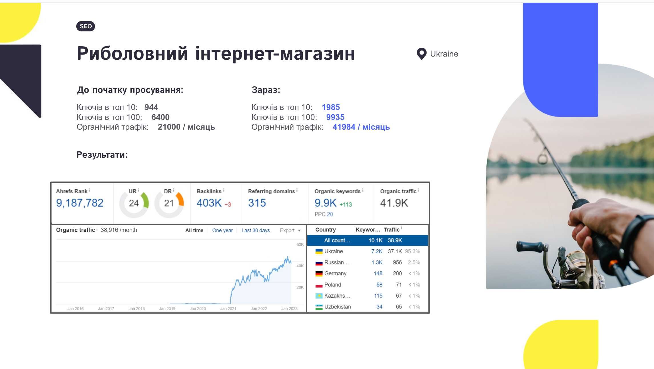Click the Ukraine flag icon
This screenshot has width=654, height=369.
tap(319, 252)
